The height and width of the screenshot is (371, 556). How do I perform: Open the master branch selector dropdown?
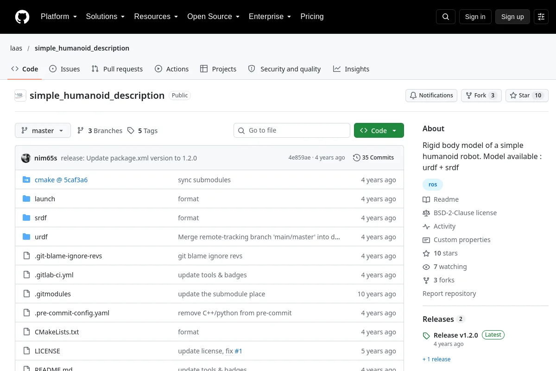[43, 131]
